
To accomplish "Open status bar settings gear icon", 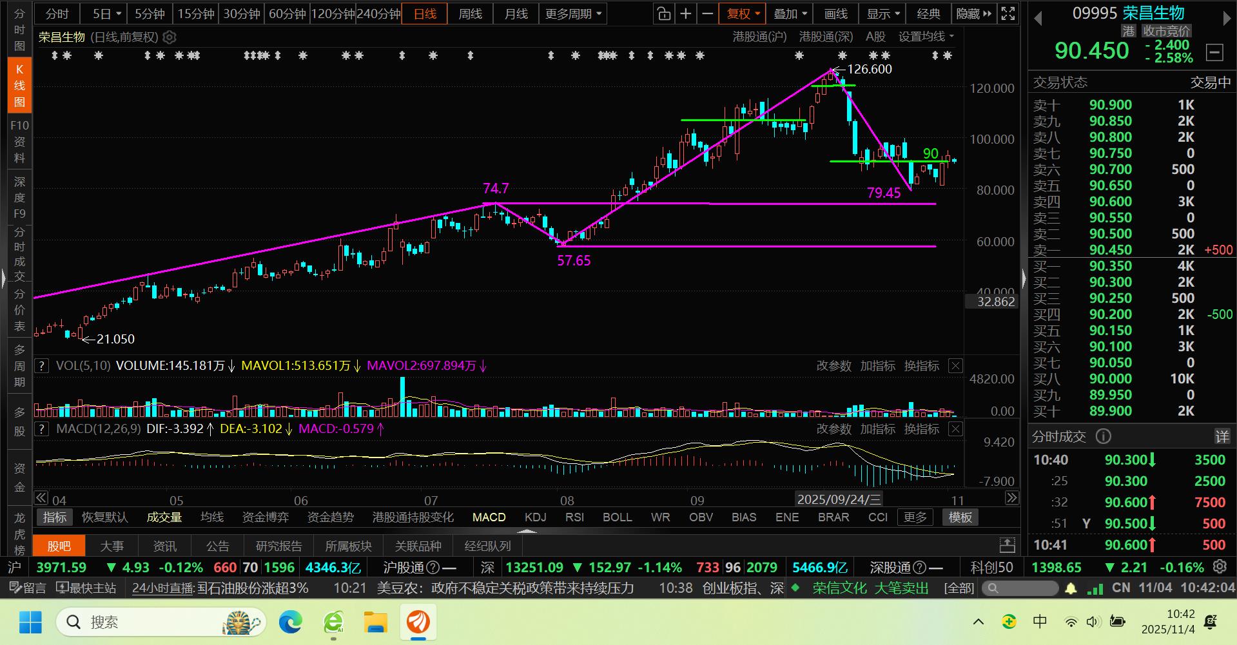I will pyautogui.click(x=1220, y=567).
